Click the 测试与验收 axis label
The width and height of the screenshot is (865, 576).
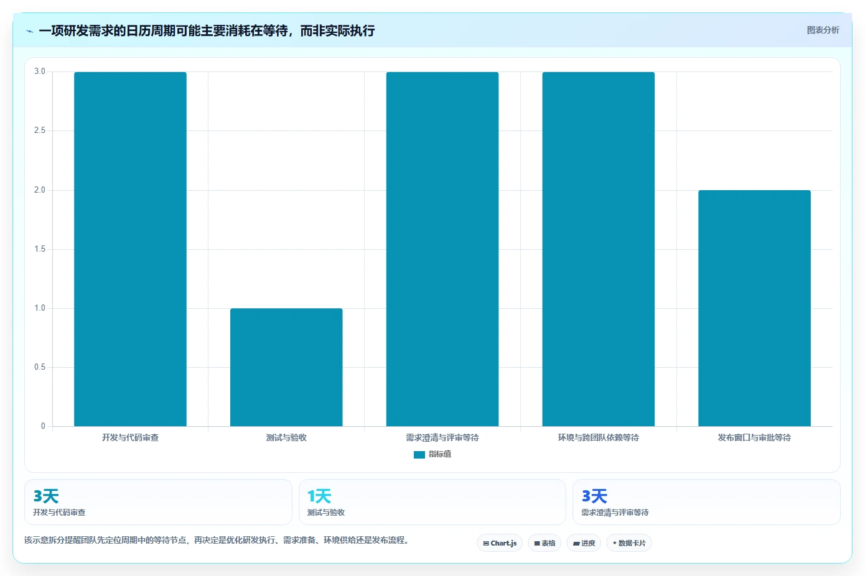click(x=286, y=437)
